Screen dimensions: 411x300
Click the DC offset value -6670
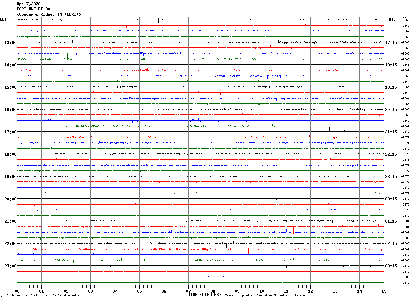click(405, 132)
